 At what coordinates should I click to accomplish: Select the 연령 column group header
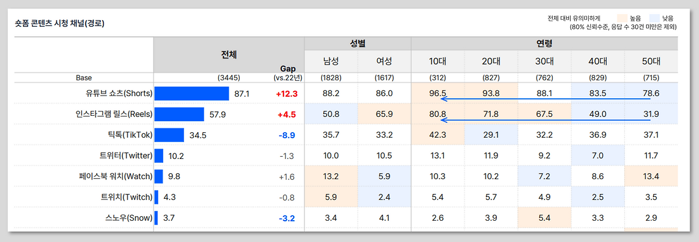click(x=544, y=43)
